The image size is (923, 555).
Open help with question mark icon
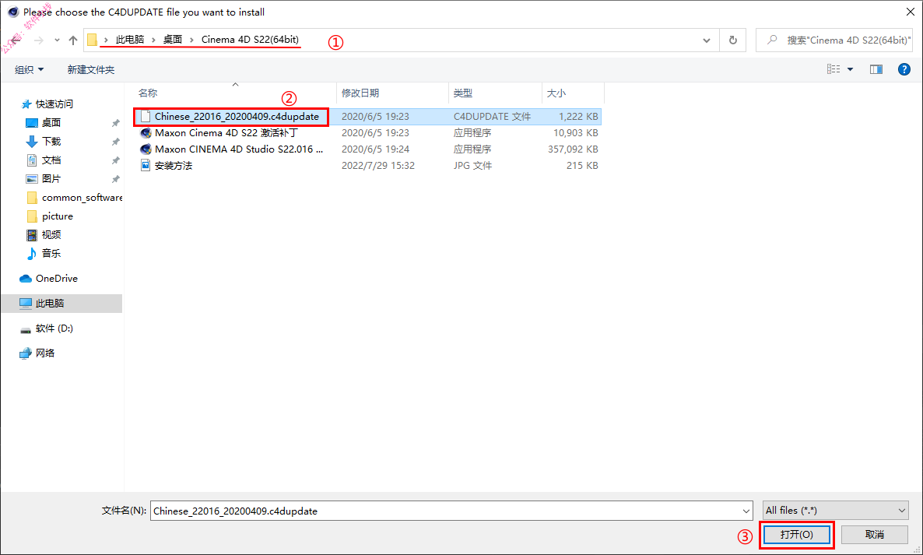(x=904, y=69)
